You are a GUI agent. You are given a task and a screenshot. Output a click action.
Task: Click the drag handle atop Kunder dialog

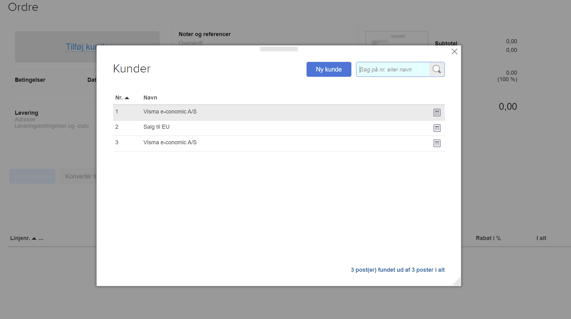pyautogui.click(x=279, y=49)
